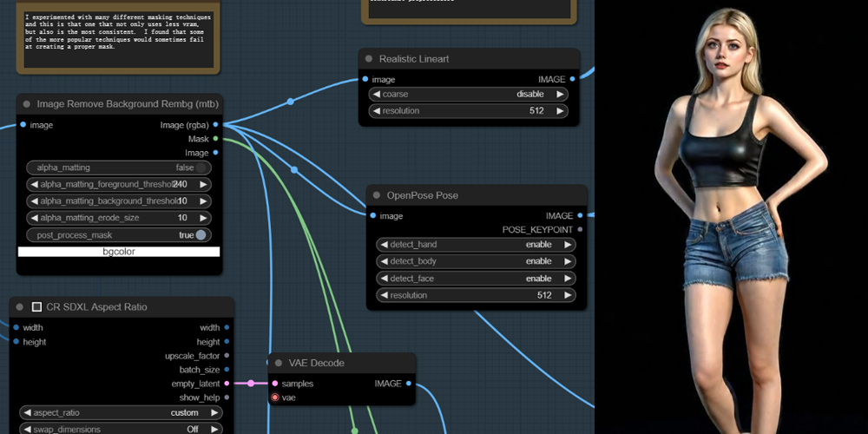This screenshot has height=434, width=868.
Task: Click the batch_size output socket
Action: tap(227, 369)
